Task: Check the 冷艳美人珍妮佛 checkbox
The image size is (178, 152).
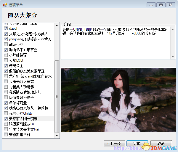Action: click(x=6, y=87)
